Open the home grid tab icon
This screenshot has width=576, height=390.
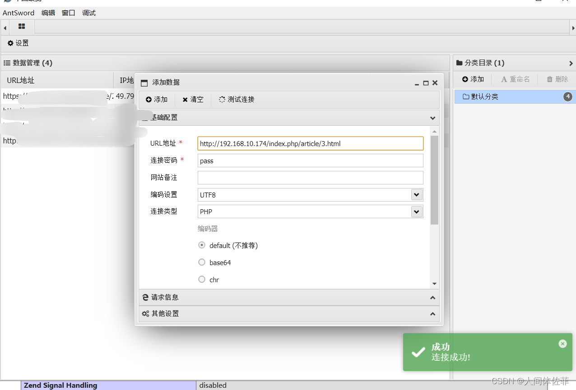tap(22, 27)
